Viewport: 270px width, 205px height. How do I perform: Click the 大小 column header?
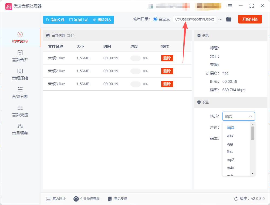[80, 46]
